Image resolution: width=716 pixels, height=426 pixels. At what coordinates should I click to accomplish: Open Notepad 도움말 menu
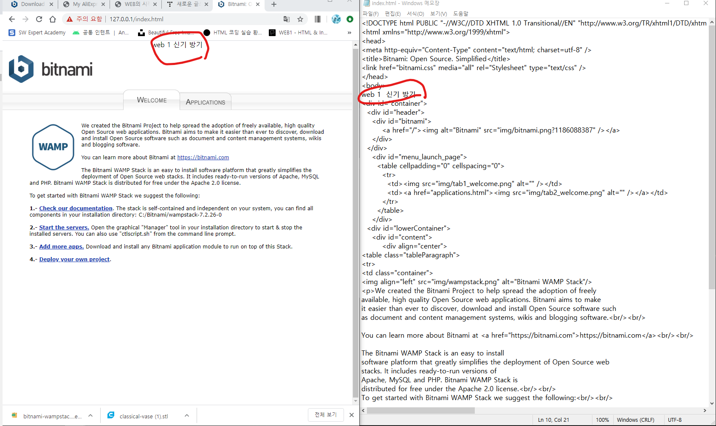461,14
